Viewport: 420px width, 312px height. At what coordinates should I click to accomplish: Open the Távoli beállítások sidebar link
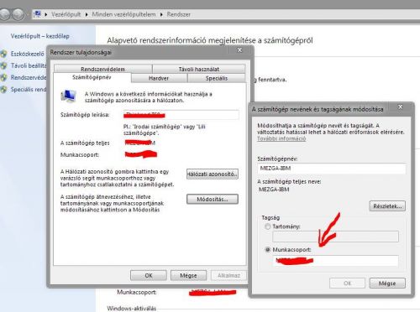(29, 65)
